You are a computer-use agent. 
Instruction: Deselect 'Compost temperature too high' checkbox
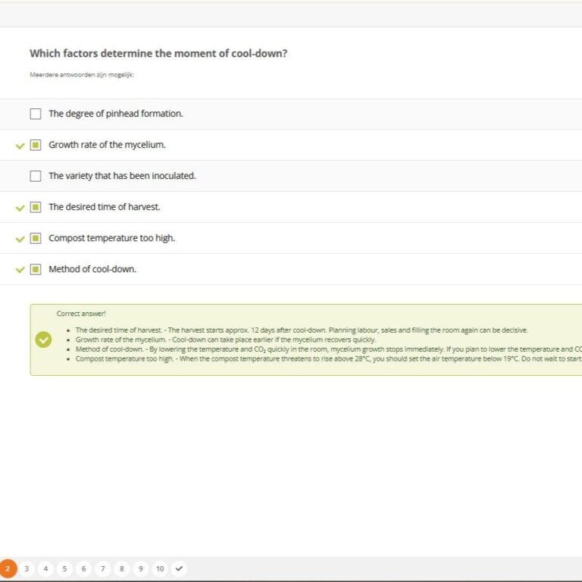(x=36, y=238)
